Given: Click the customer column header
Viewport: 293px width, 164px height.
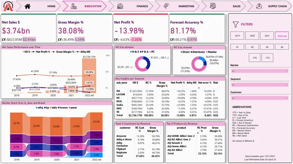Looking at the screenshot, I should [125, 128].
